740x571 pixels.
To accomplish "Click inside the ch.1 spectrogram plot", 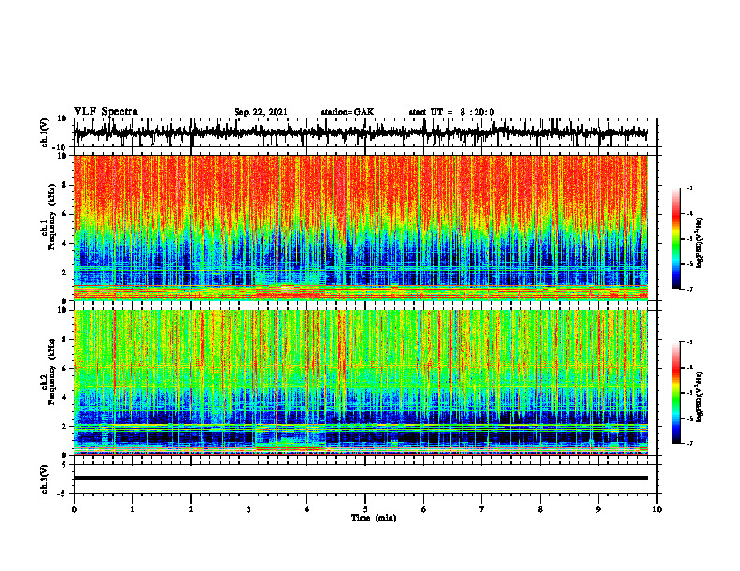I will [360, 228].
